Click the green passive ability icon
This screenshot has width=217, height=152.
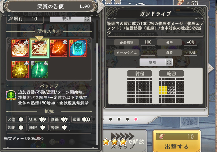11,95
